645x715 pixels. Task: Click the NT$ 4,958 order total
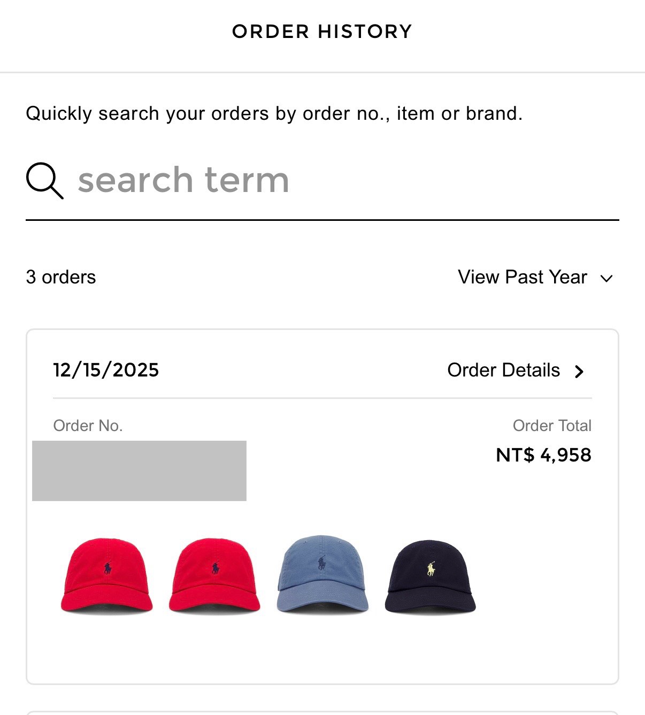(x=543, y=455)
